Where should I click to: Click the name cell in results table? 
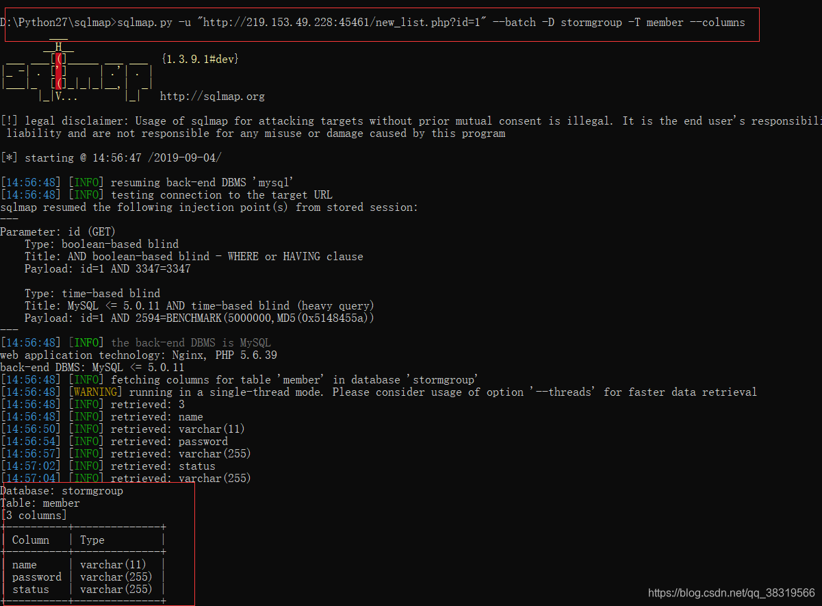25,565
